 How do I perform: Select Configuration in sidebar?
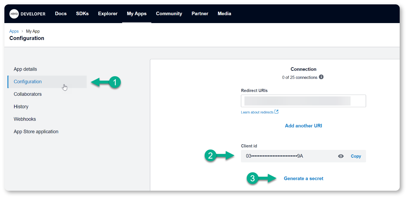[x=47, y=82]
